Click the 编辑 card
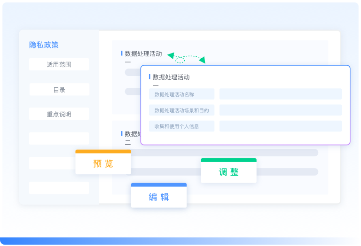The width and height of the screenshot is (361, 246). 159,195
